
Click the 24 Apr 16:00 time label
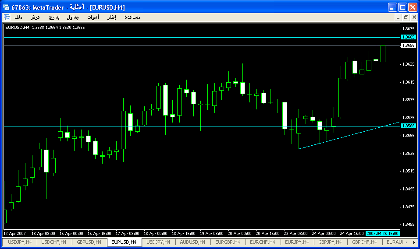point(352,234)
